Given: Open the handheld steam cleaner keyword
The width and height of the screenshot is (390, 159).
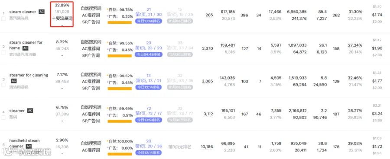Looking at the screenshot, I should point(24,143).
